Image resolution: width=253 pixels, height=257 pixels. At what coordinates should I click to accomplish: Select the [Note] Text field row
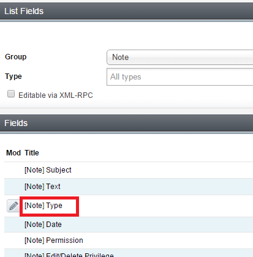[x=129, y=187]
